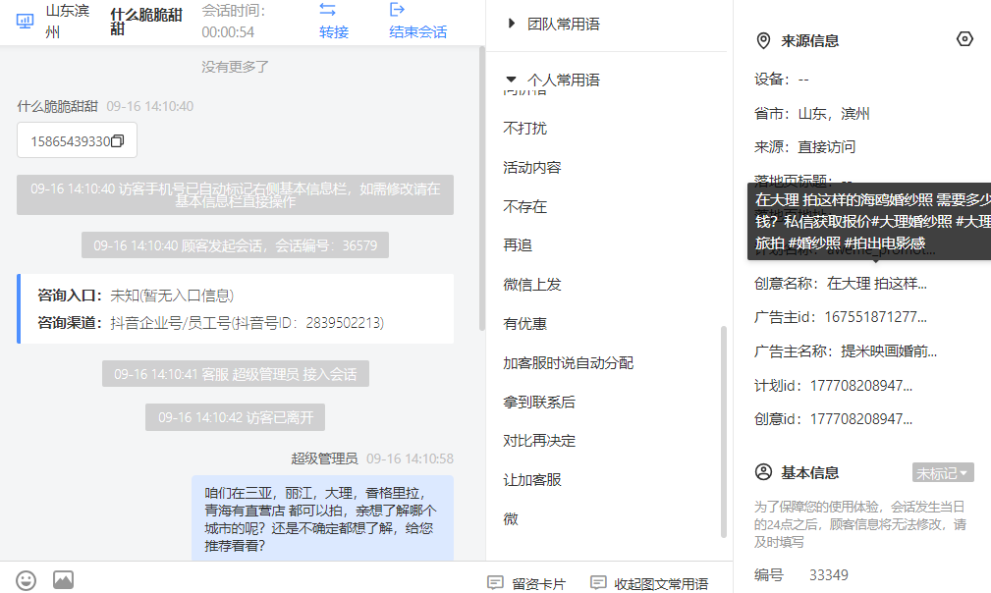Click the 设备 field row

click(781, 80)
